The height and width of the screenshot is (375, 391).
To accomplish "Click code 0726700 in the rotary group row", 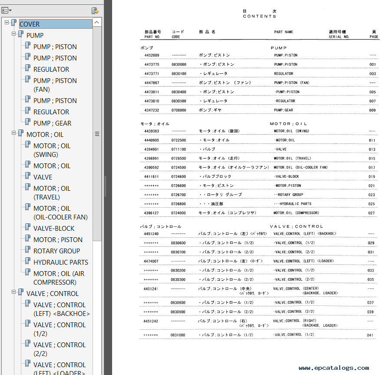I will (x=179, y=195).
